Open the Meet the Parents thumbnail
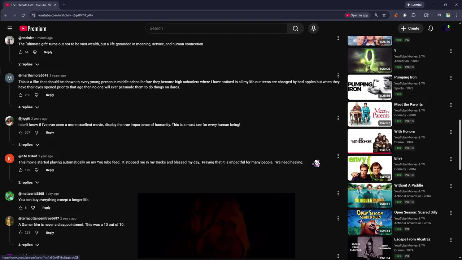Viewport: 462px width, 260px height. click(x=370, y=114)
